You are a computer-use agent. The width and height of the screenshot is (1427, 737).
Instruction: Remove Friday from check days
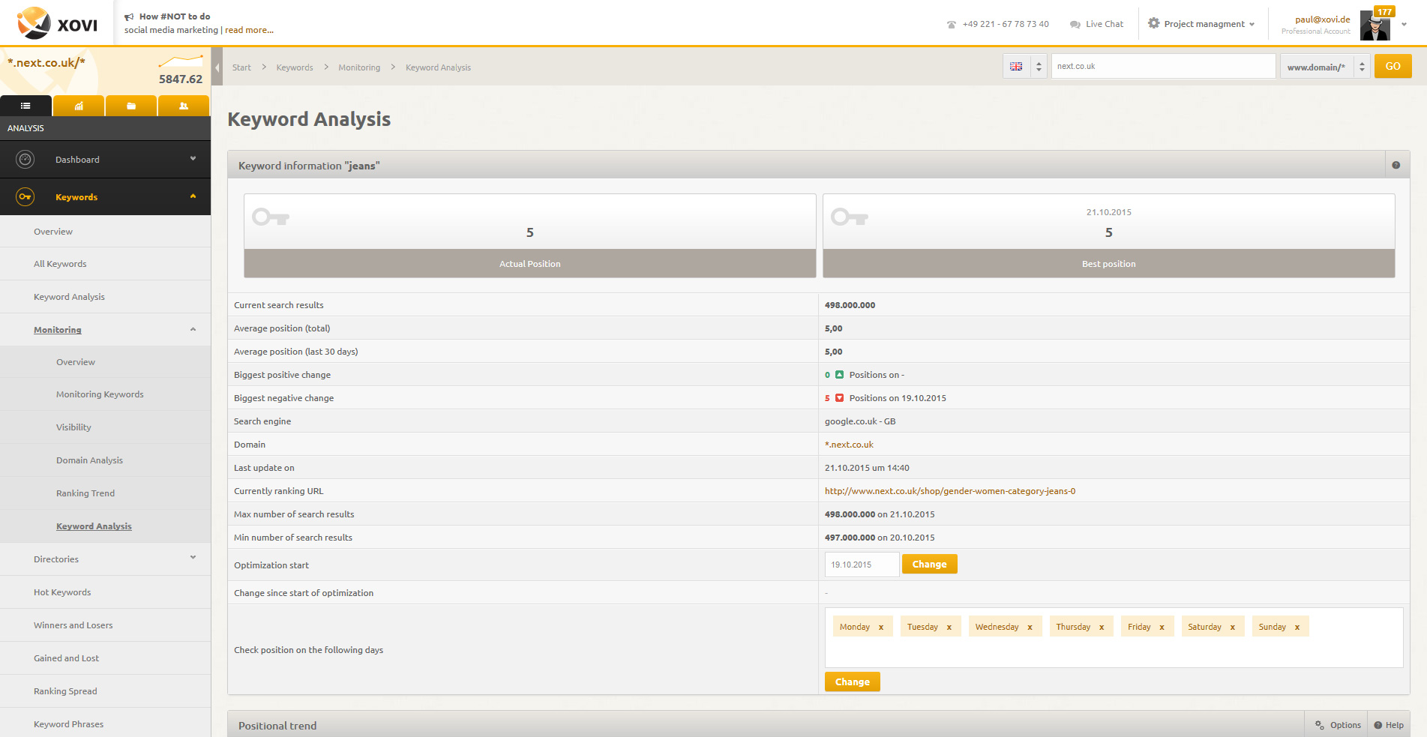tap(1162, 627)
